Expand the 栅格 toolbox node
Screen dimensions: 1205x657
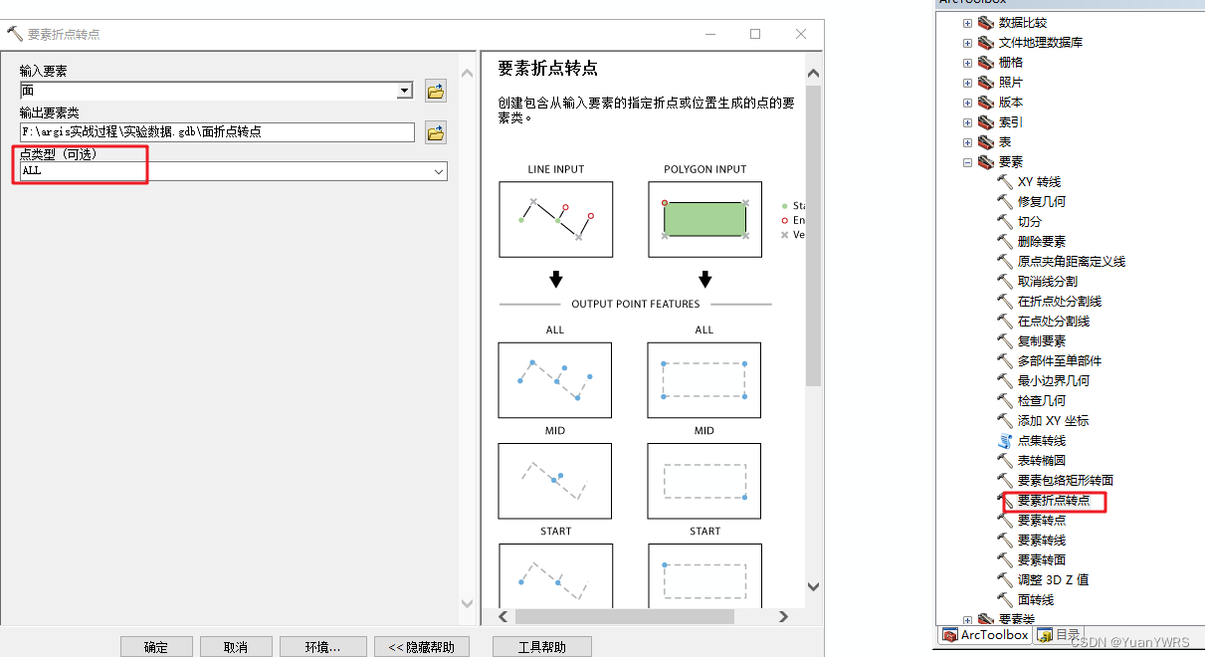click(x=966, y=62)
